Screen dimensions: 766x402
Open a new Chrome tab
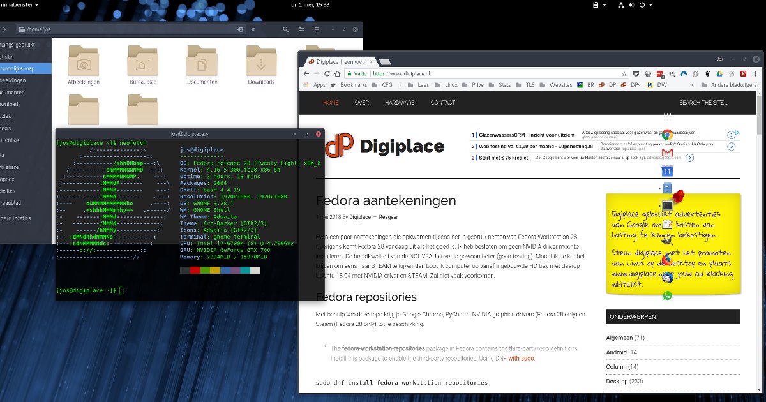[x=386, y=62]
